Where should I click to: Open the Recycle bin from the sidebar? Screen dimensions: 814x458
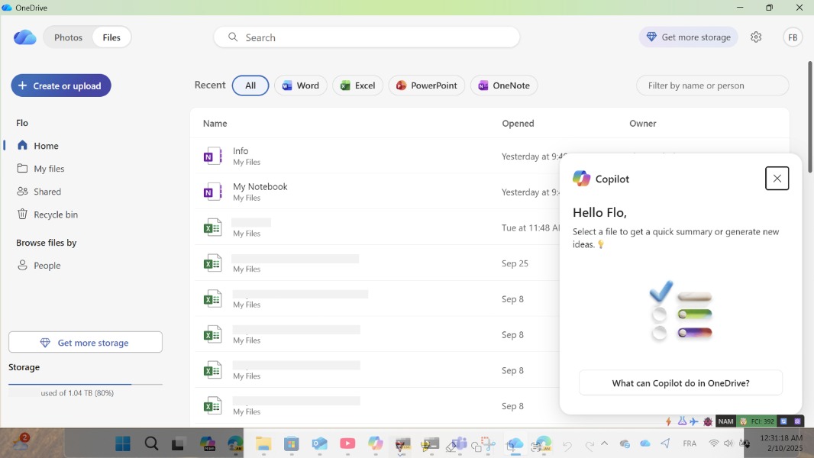tap(55, 214)
